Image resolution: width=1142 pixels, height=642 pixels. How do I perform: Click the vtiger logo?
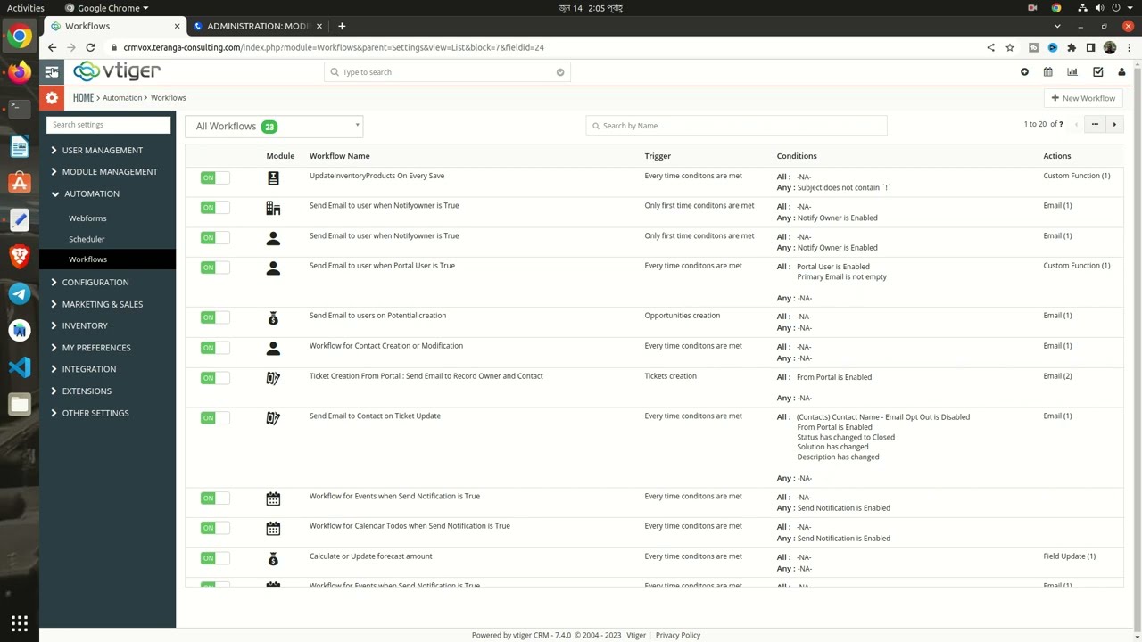pos(117,71)
